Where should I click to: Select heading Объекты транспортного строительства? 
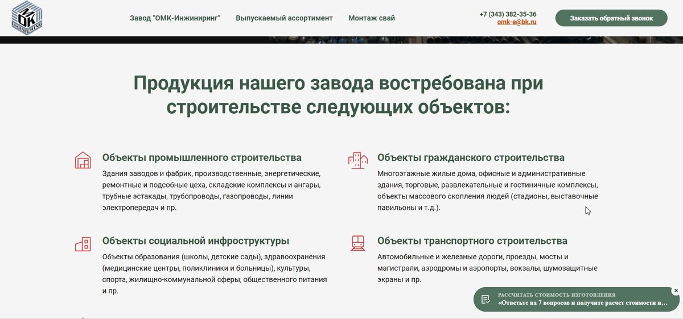click(x=472, y=241)
